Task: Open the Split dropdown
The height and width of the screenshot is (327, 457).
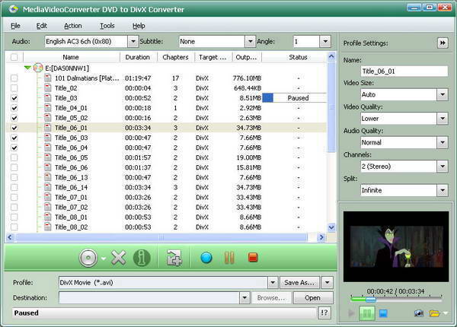Action: (443, 190)
